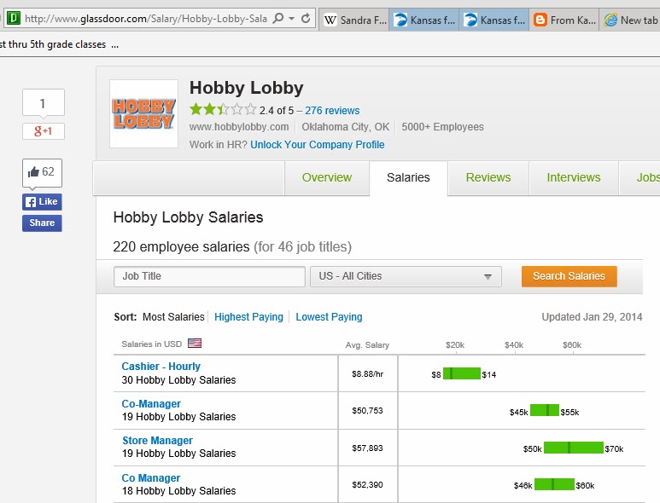The width and height of the screenshot is (660, 503).
Task: Sort by Lowest Paying
Action: 329,317
